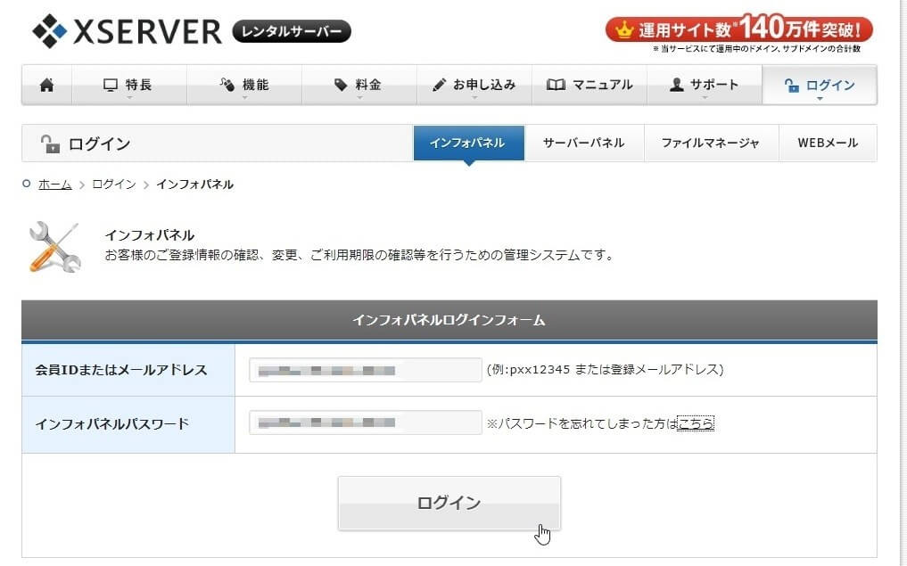Focus the インフォパネルパスワード input field
Viewport: 907px width, 566px height.
pos(365,423)
